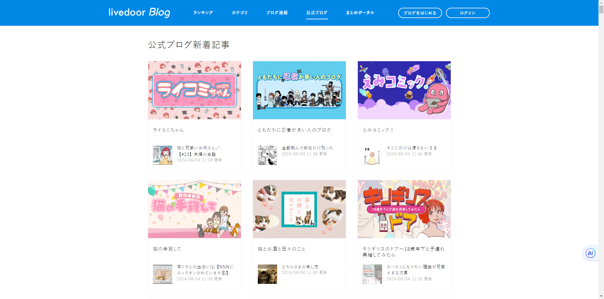Select the ブログ速報 navigation item
Viewport: 604px width, 299px height.
[x=277, y=13]
